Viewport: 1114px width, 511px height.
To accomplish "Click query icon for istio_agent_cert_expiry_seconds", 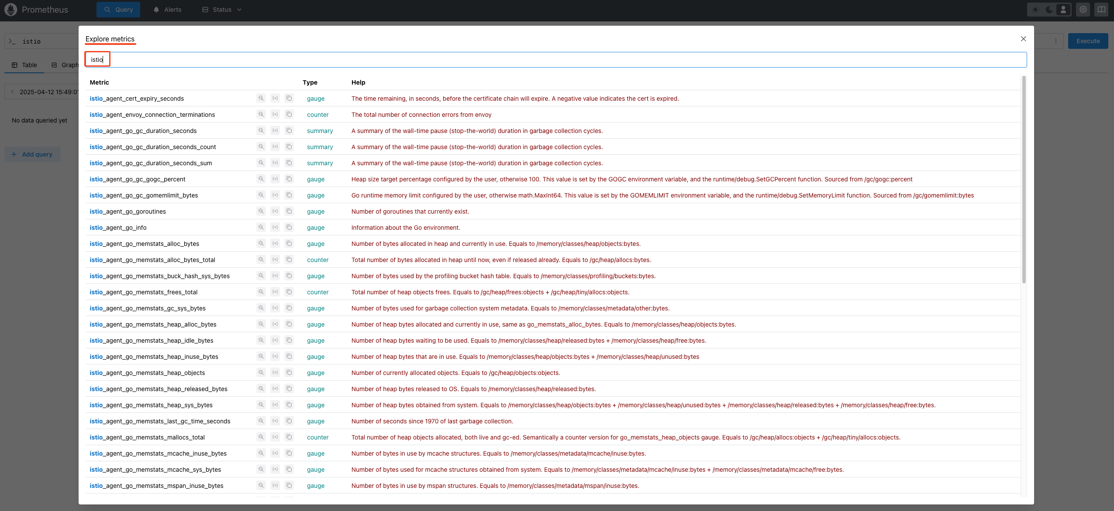I will pyautogui.click(x=261, y=99).
